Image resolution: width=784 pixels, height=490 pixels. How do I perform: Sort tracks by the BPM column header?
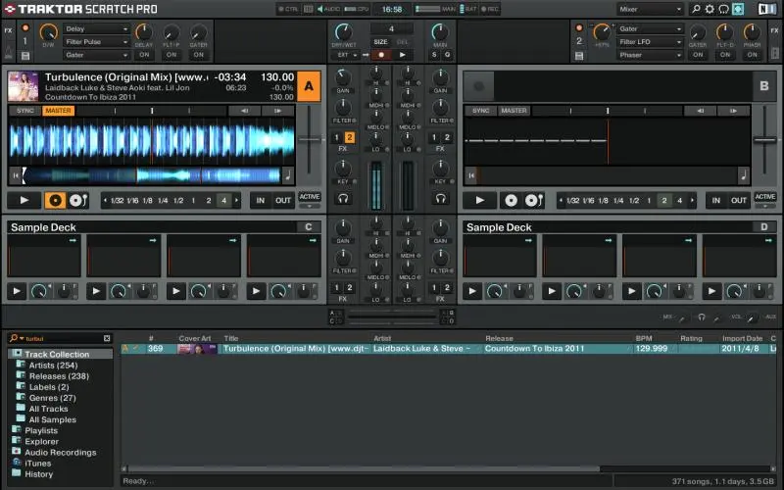point(645,338)
